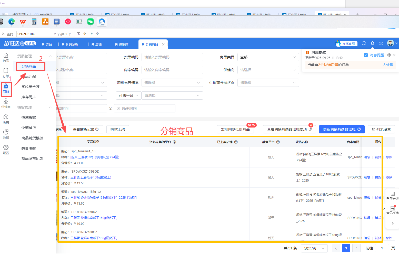
Task: Click the search magnifier icon in header
Action: click(364, 44)
